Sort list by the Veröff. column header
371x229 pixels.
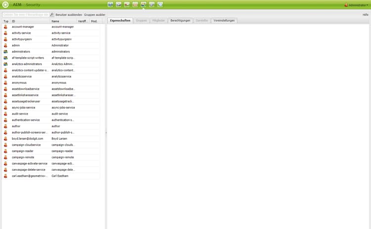click(83, 21)
